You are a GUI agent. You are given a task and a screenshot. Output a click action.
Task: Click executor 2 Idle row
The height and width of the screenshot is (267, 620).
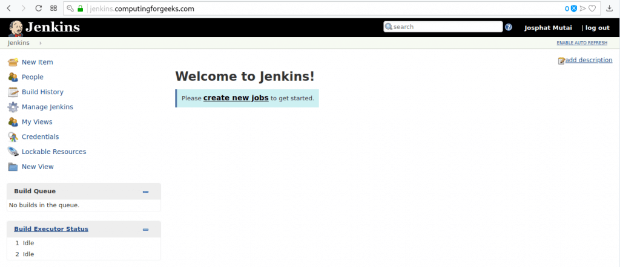pyautogui.click(x=84, y=254)
